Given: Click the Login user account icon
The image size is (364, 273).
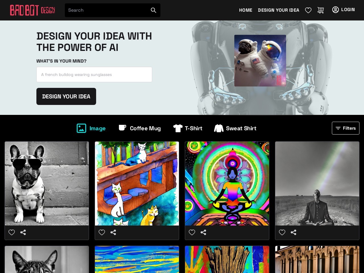Looking at the screenshot, I should click(x=336, y=10).
